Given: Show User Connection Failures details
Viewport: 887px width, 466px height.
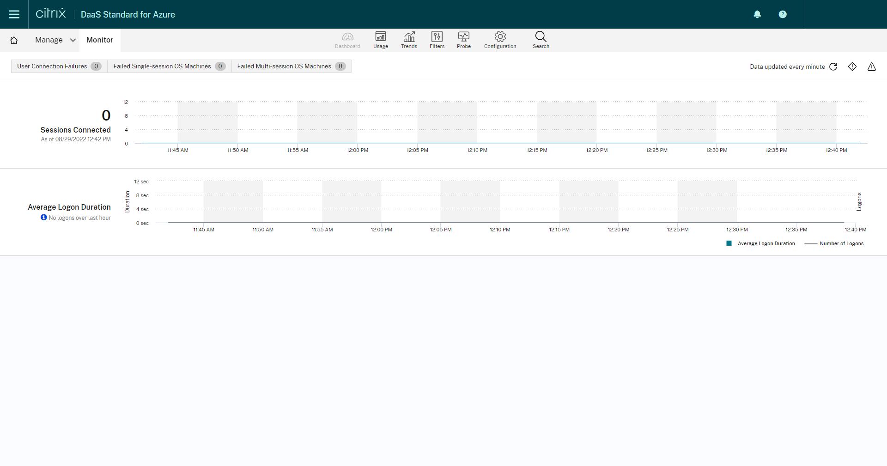Looking at the screenshot, I should (x=59, y=66).
